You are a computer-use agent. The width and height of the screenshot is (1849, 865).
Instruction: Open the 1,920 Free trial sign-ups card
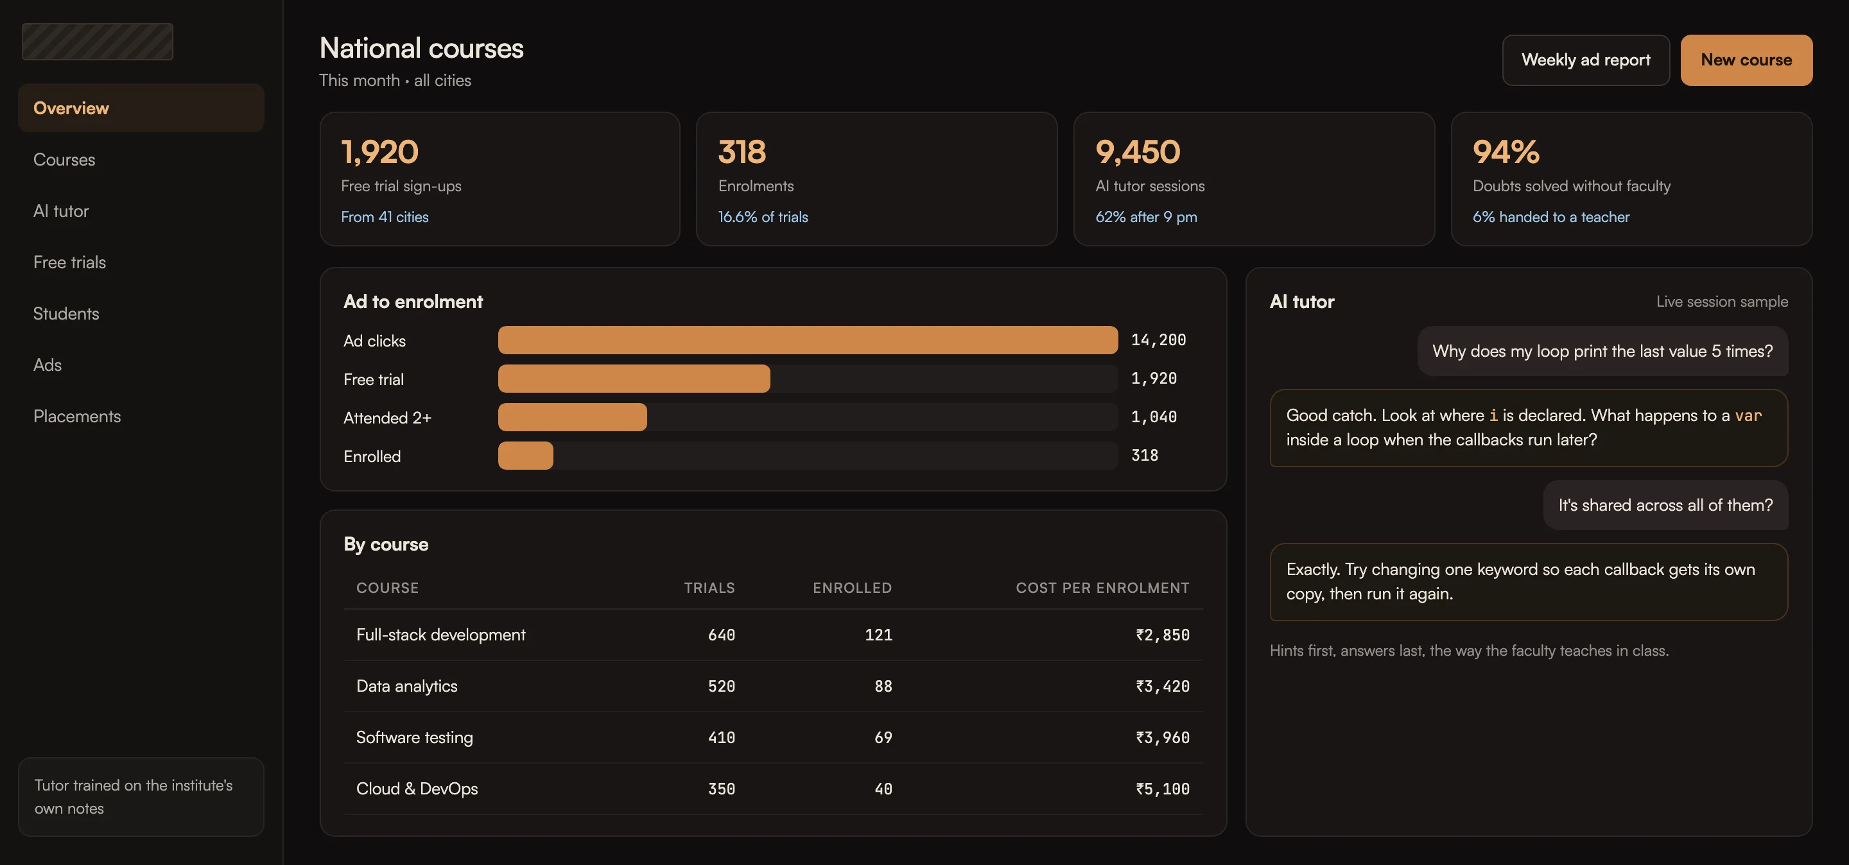click(499, 178)
